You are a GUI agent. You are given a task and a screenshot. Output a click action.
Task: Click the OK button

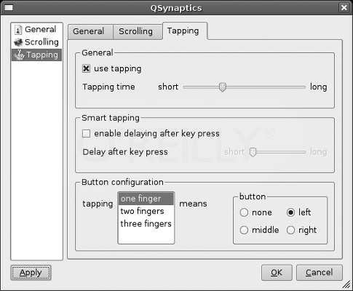(x=277, y=273)
